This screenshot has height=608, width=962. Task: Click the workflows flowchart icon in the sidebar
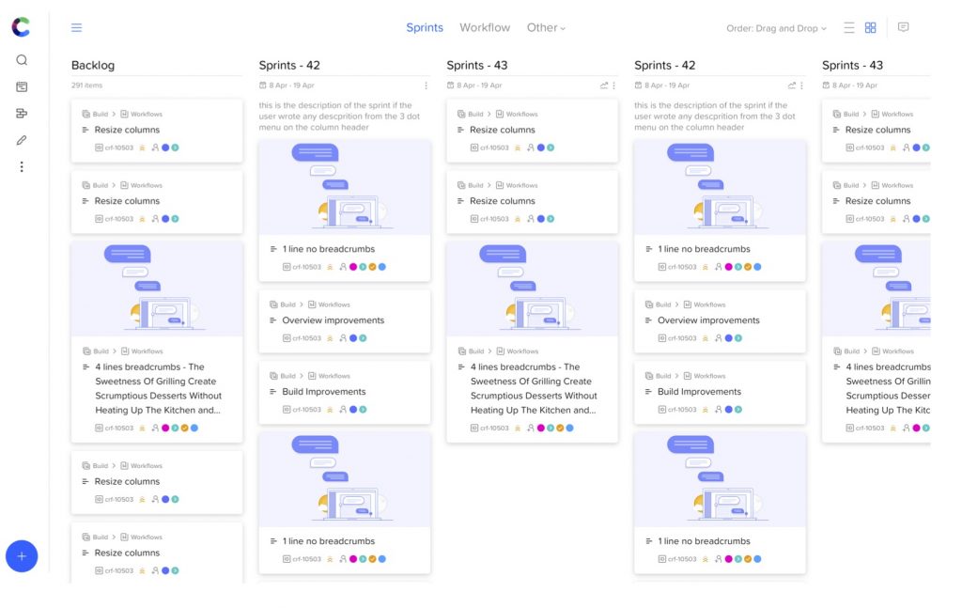pyautogui.click(x=22, y=114)
